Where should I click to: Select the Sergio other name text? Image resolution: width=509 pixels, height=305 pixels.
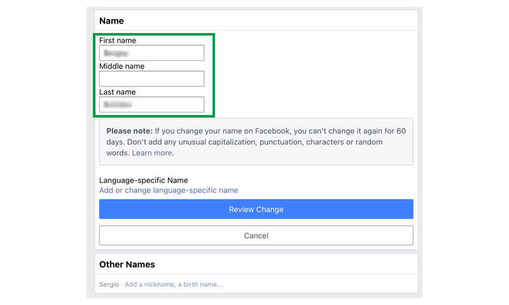109,284
